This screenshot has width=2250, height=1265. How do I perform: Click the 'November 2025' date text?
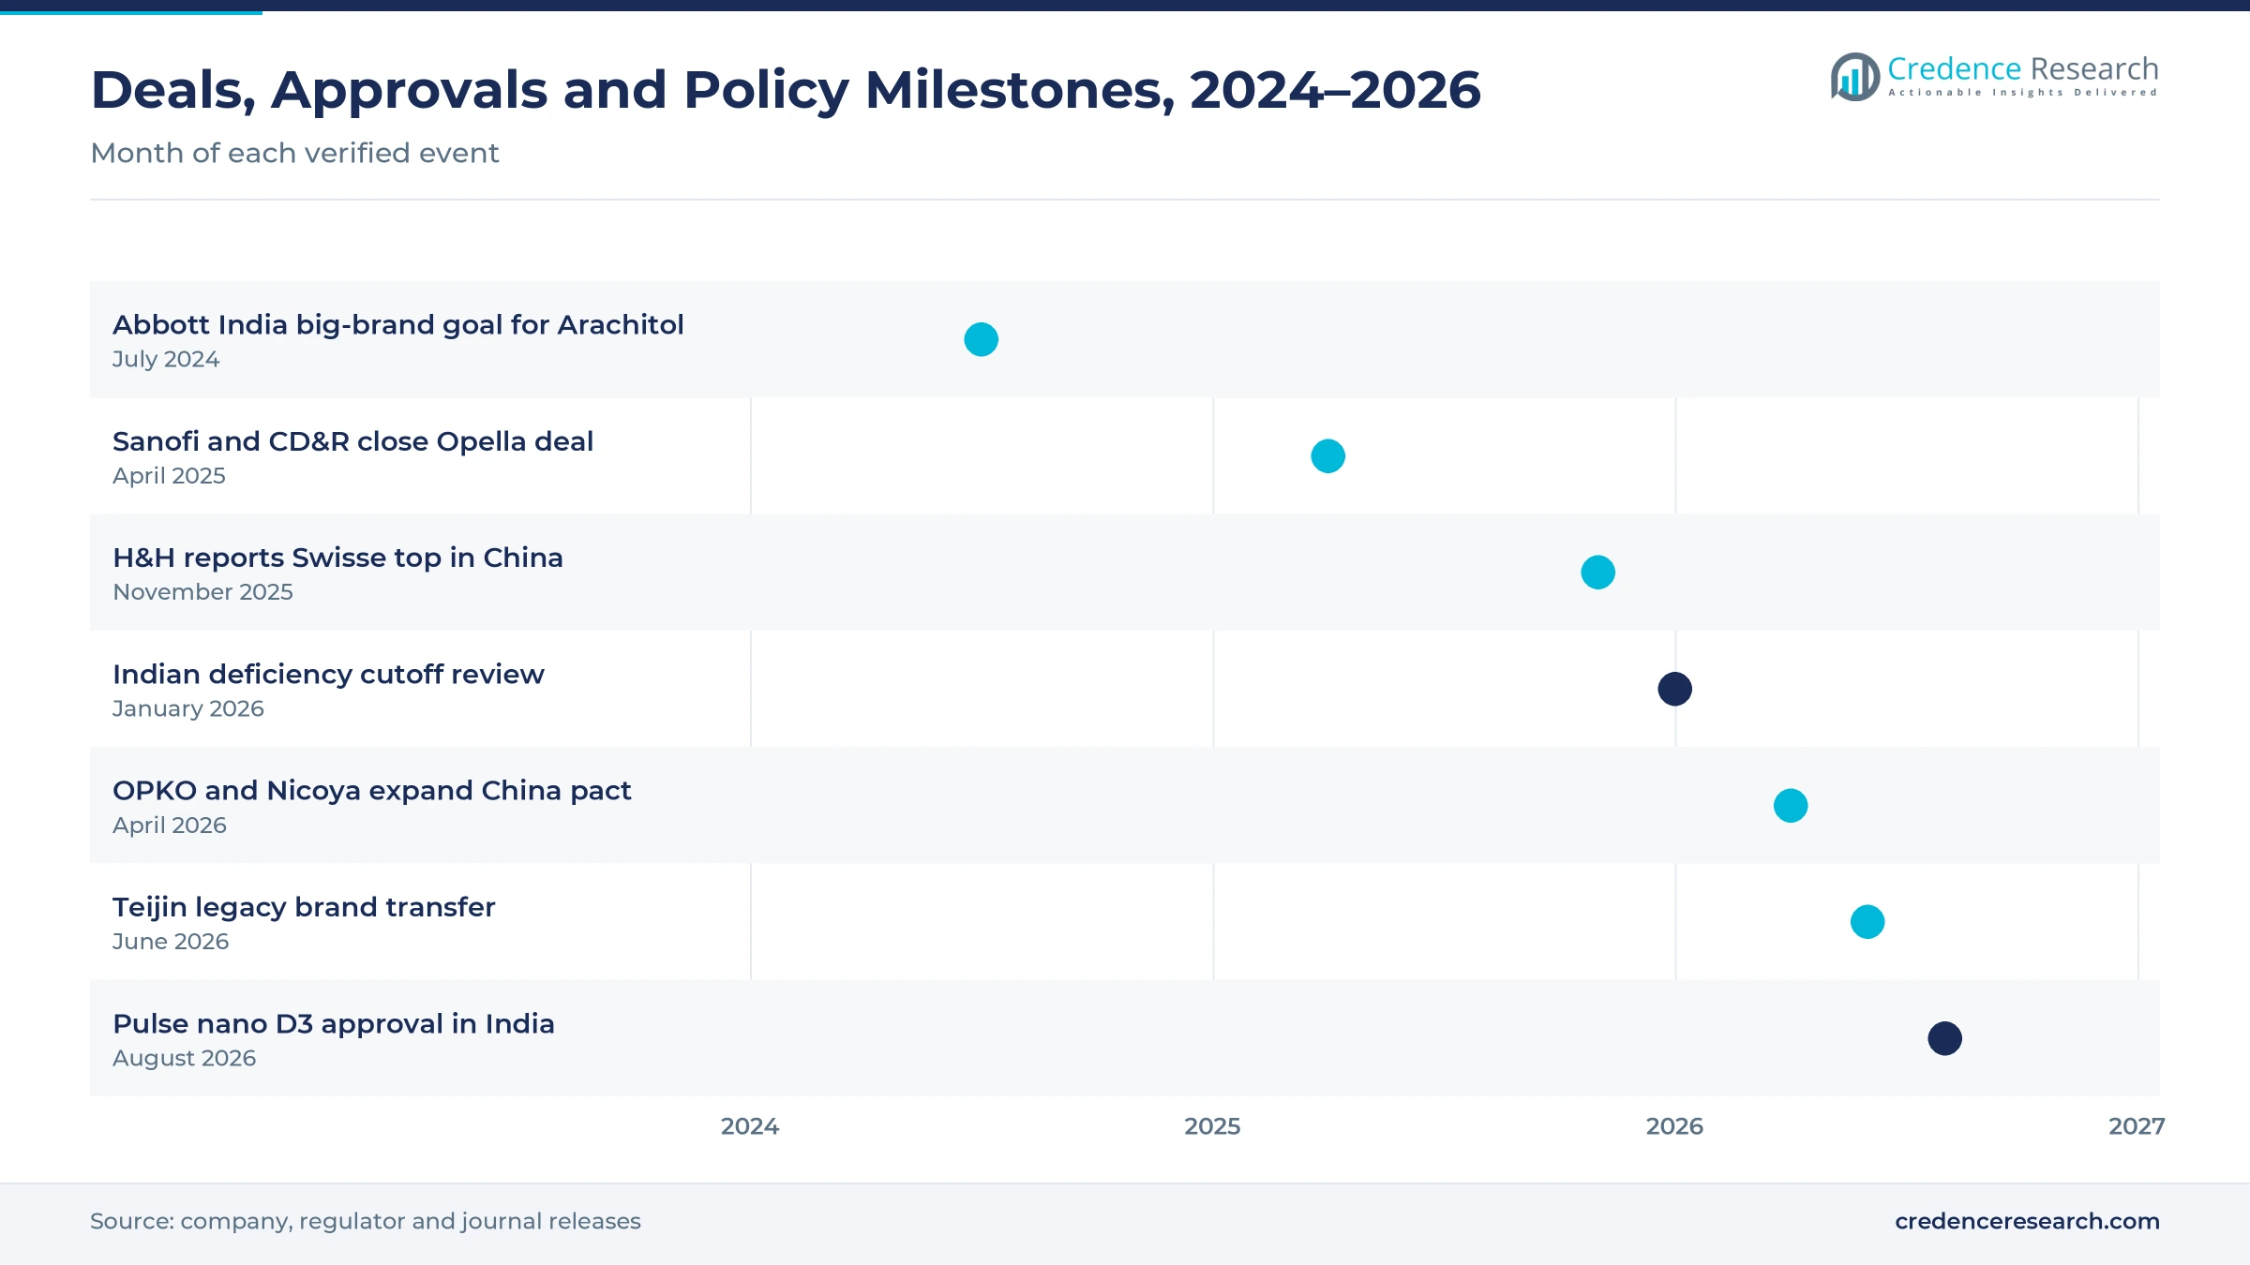pos(202,592)
